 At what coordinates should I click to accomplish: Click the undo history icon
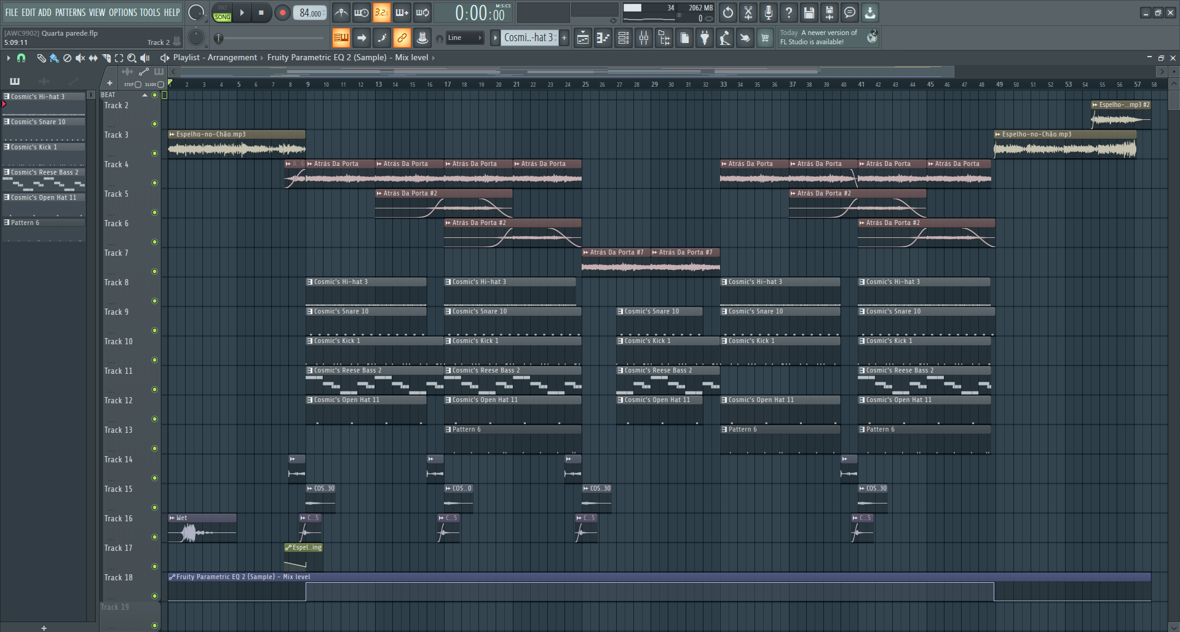pyautogui.click(x=728, y=12)
